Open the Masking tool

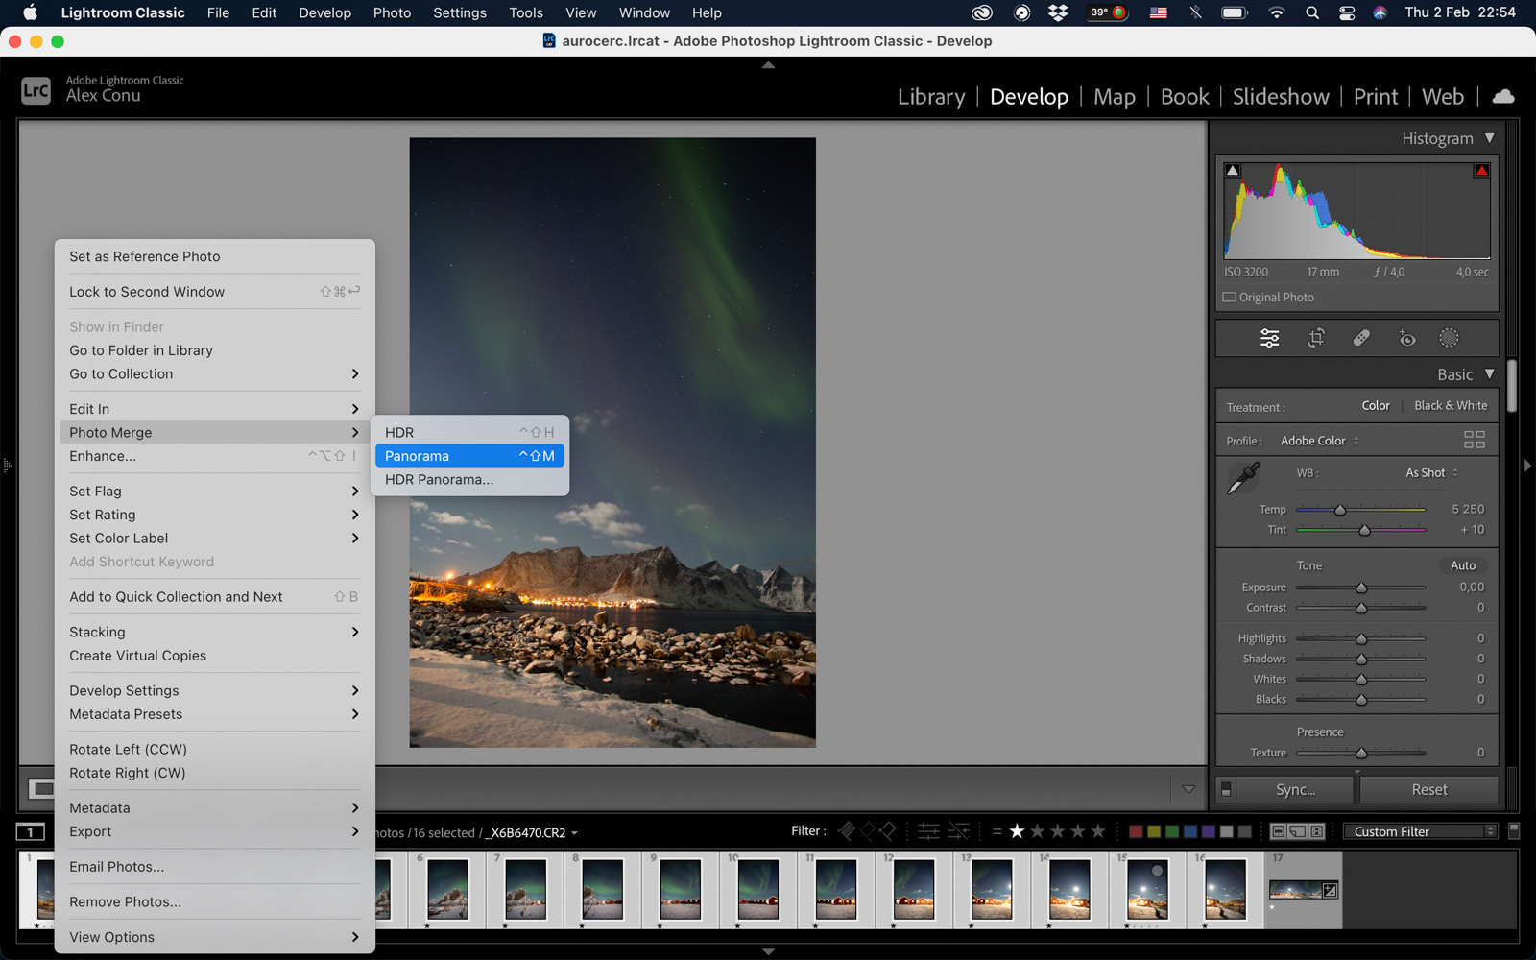(1449, 338)
